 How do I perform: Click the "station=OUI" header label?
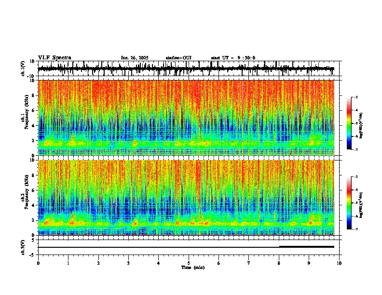pyautogui.click(x=178, y=58)
